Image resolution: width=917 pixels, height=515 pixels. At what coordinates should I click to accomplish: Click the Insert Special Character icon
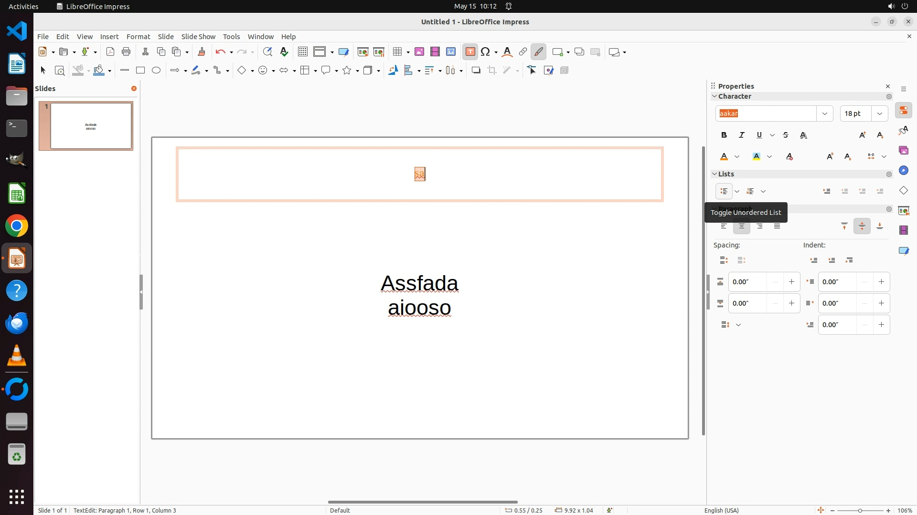click(x=486, y=52)
